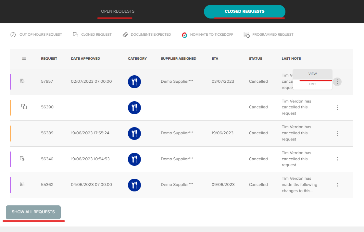Screen dimensions: 364x232
Task: Click date approved 04/06/2023 07:00:00
Action: pos(91,184)
